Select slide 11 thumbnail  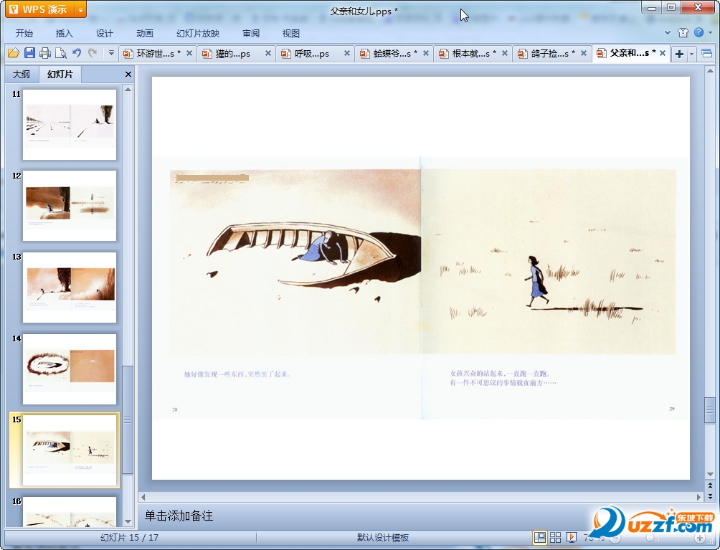point(70,125)
